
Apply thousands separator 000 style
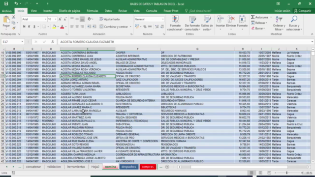click(x=150, y=27)
